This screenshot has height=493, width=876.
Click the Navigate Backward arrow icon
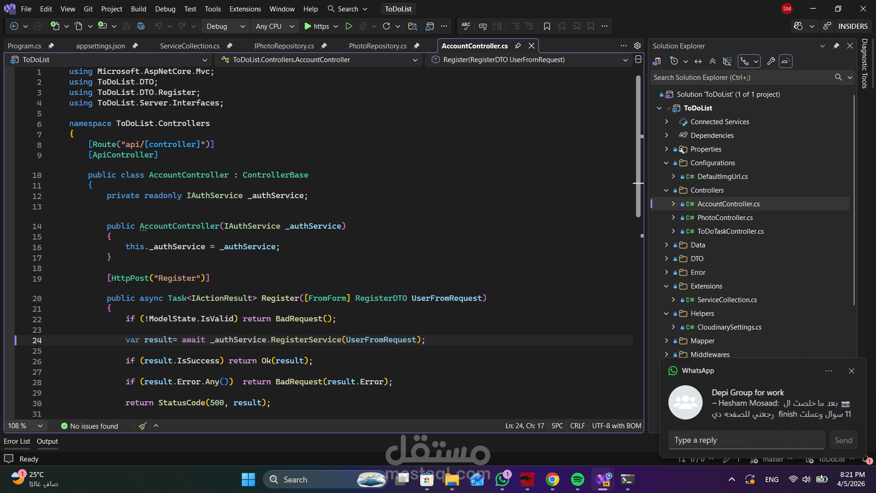(x=14, y=26)
